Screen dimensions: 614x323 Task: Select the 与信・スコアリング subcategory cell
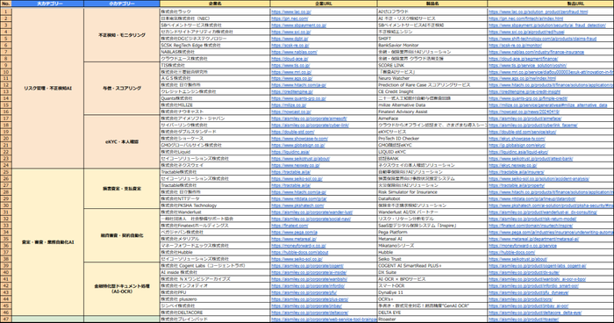pos(122,88)
